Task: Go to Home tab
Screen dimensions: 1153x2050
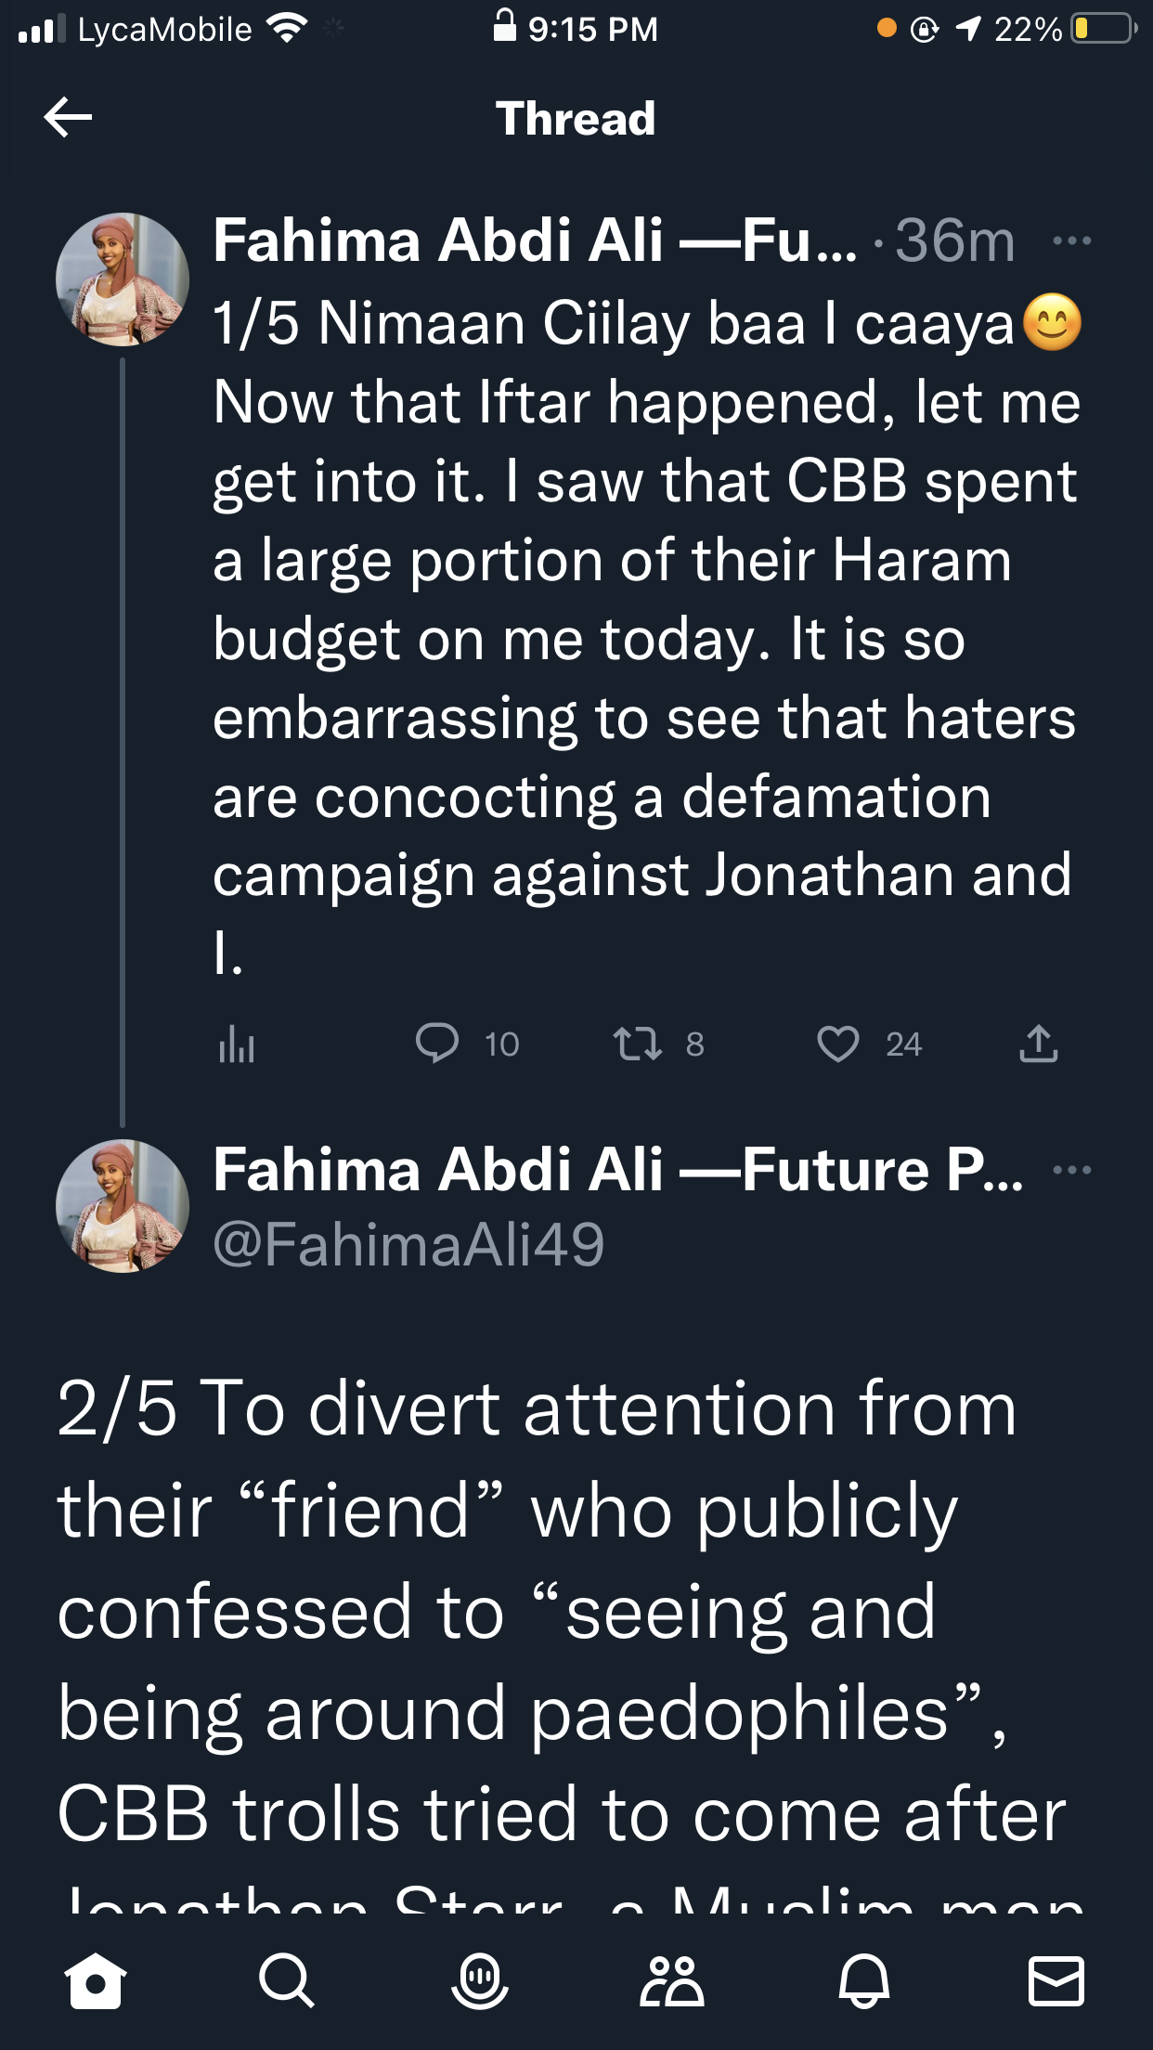Action: (x=95, y=1980)
